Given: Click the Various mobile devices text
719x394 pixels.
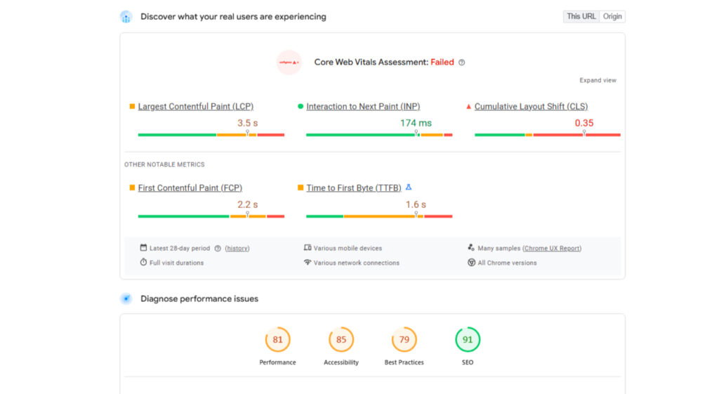Looking at the screenshot, I should coord(348,248).
